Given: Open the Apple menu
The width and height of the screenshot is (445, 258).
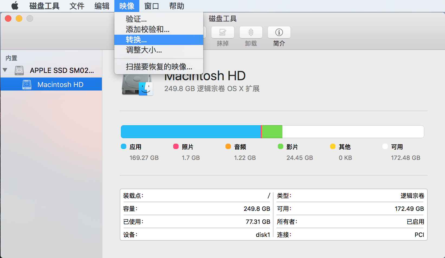Looking at the screenshot, I should point(15,6).
